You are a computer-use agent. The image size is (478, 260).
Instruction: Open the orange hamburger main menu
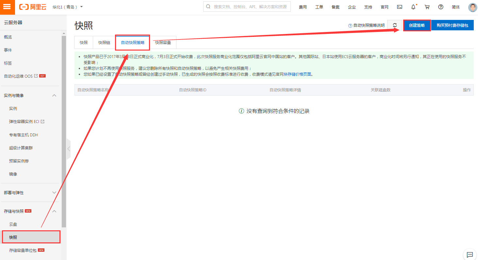tap(8, 7)
